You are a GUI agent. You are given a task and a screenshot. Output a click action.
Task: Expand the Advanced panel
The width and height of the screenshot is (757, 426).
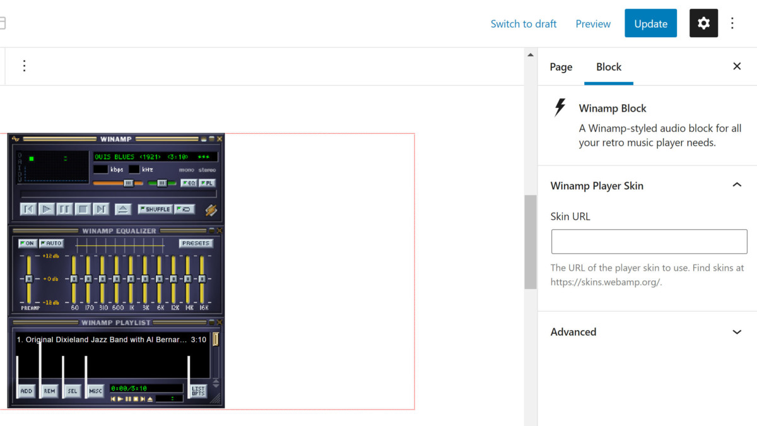click(736, 332)
